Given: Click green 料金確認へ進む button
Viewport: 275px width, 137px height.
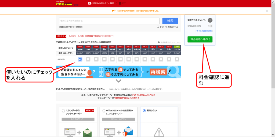Looking at the screenshot, I should (200, 39).
